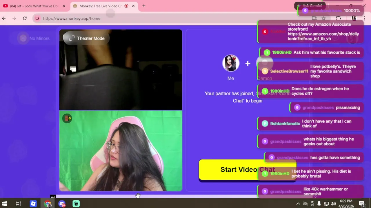Screen dimensions: 371x208
Task: Open the Windows notification center
Action: pos(361,204)
